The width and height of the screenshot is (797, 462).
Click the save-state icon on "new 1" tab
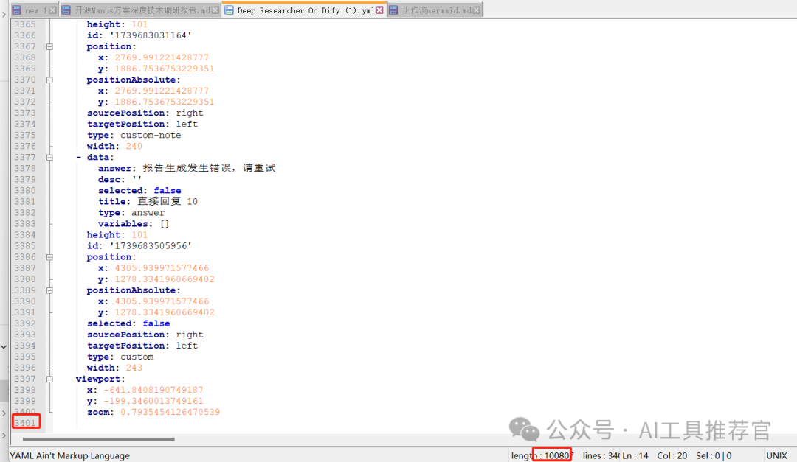click(x=17, y=10)
